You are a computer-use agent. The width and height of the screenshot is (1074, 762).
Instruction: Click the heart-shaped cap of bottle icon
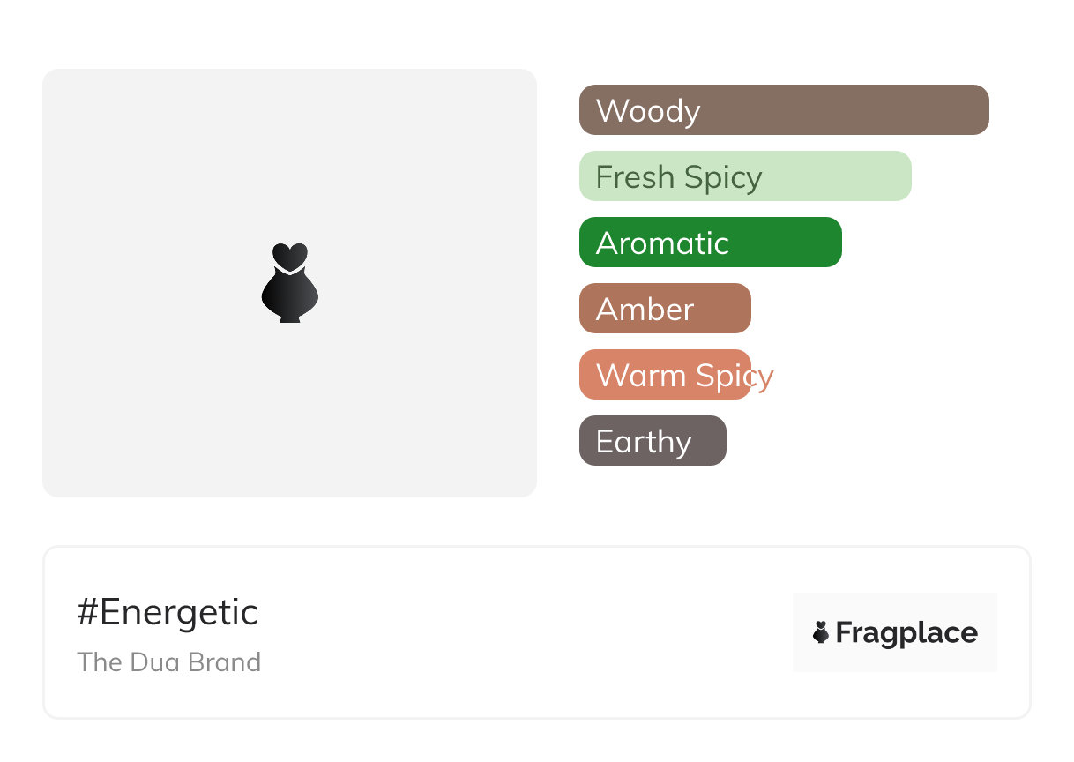coord(290,256)
